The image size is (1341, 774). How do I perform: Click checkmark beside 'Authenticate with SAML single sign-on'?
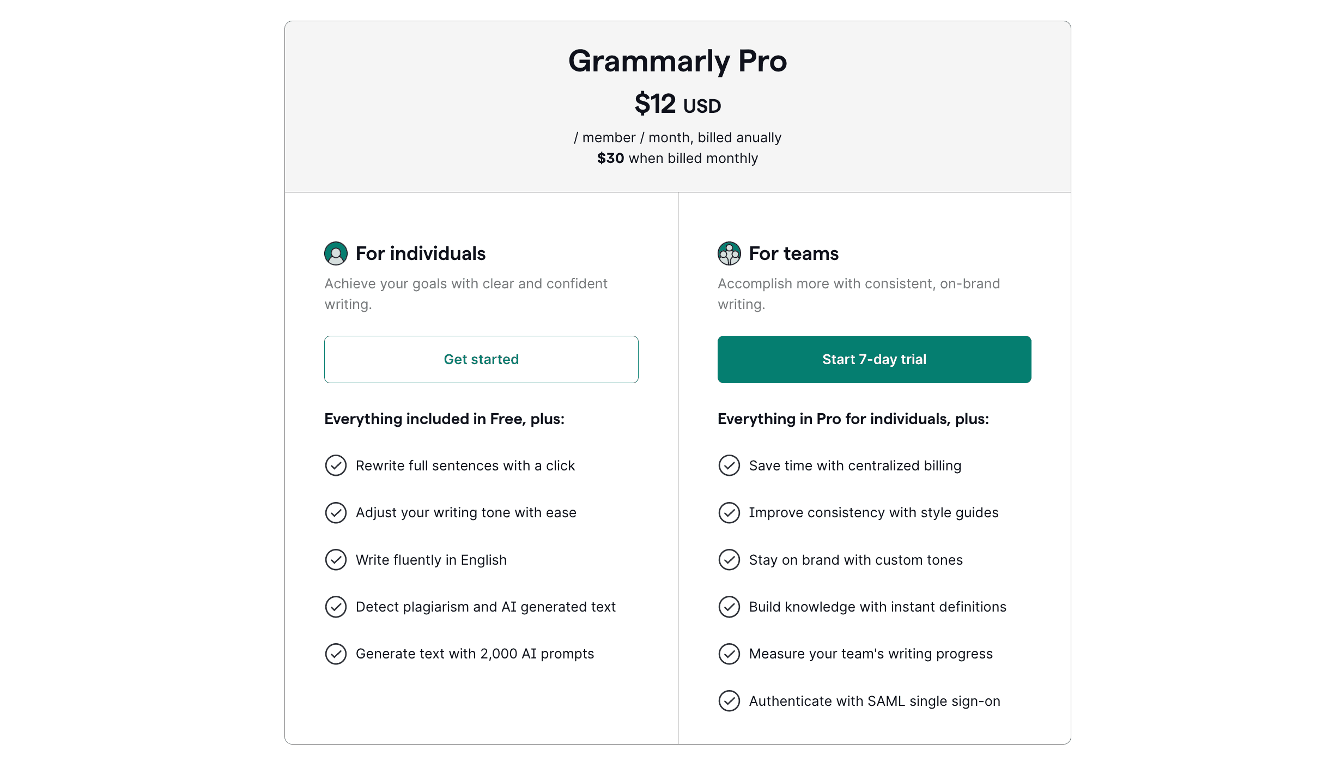[x=729, y=702]
